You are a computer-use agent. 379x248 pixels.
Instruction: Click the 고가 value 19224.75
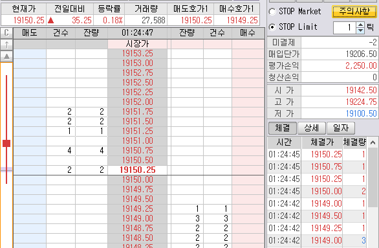tap(361, 102)
